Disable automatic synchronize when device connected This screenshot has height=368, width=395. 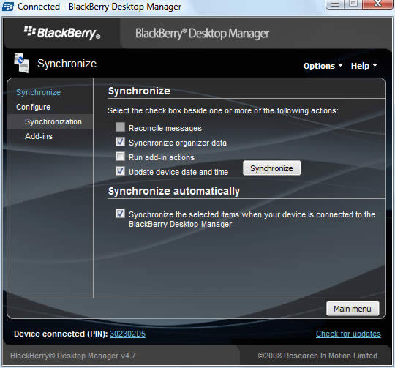point(120,214)
